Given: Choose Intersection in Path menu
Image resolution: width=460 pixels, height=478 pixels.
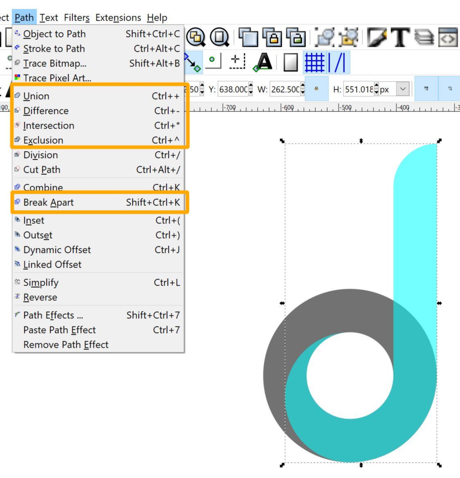Looking at the screenshot, I should tap(98, 125).
